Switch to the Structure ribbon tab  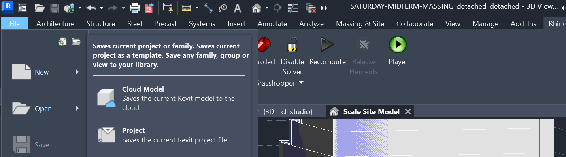coord(101,24)
